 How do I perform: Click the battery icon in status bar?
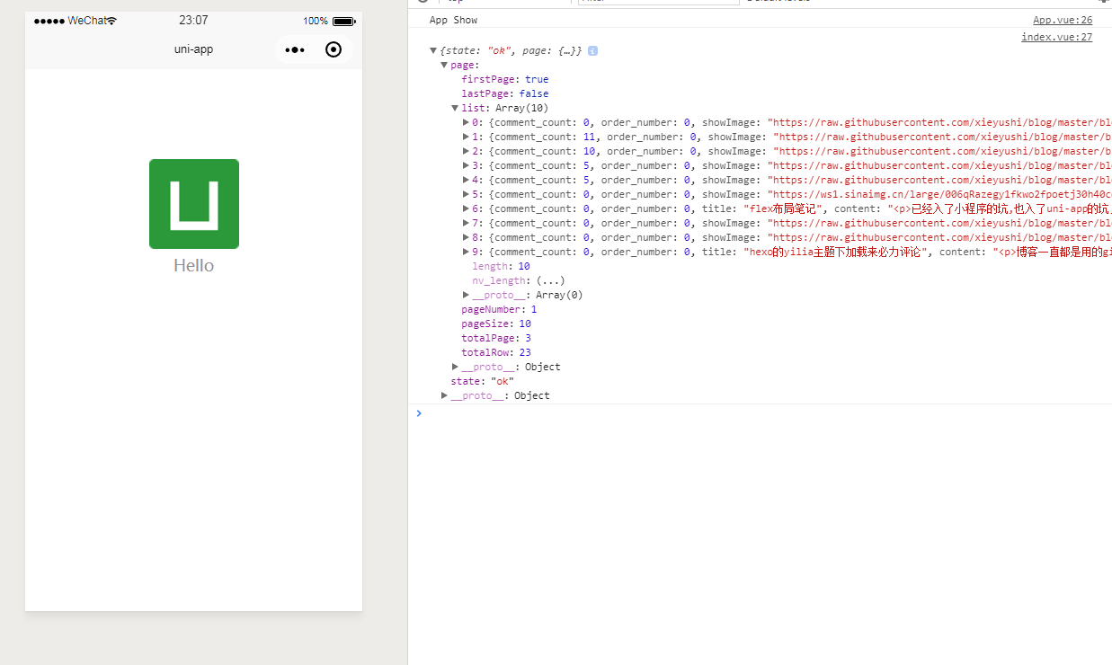pyautogui.click(x=343, y=21)
